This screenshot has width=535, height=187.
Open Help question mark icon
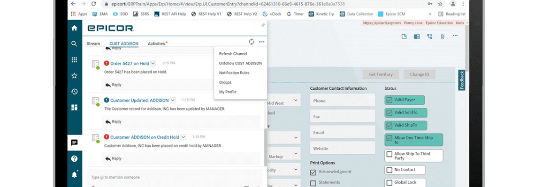[x=74, y=159]
